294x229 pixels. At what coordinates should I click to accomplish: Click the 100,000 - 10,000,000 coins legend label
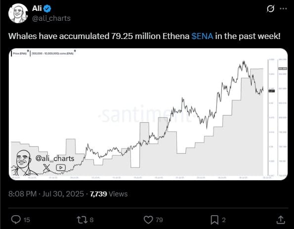[52, 54]
